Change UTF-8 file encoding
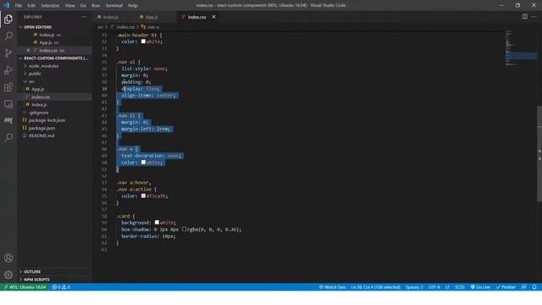This screenshot has width=542, height=305. tap(434, 287)
